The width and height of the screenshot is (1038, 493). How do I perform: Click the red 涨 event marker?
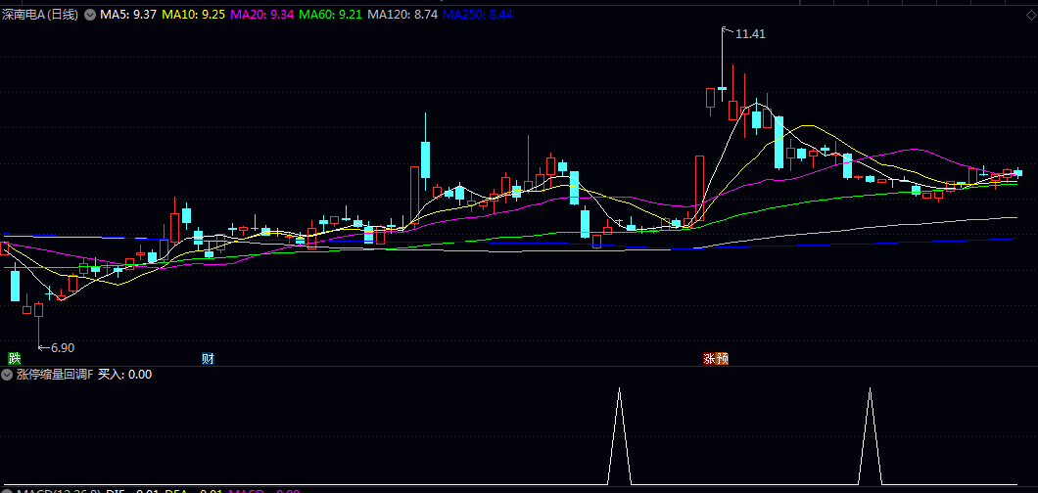coord(709,359)
